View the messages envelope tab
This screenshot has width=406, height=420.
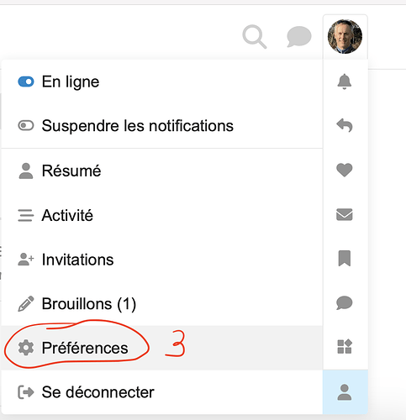click(x=345, y=214)
